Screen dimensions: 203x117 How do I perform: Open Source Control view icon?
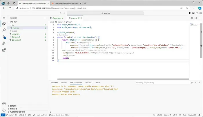[x=4, y=37]
